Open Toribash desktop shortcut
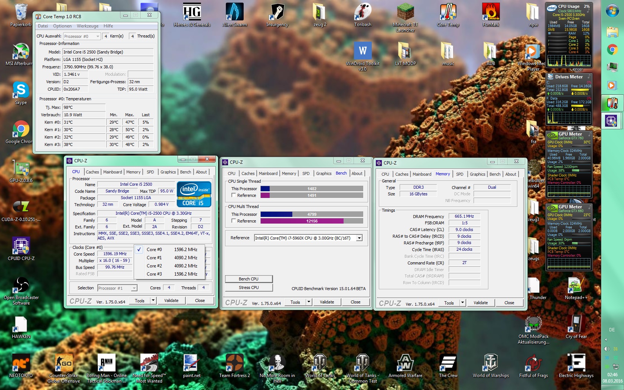 tap(363, 15)
